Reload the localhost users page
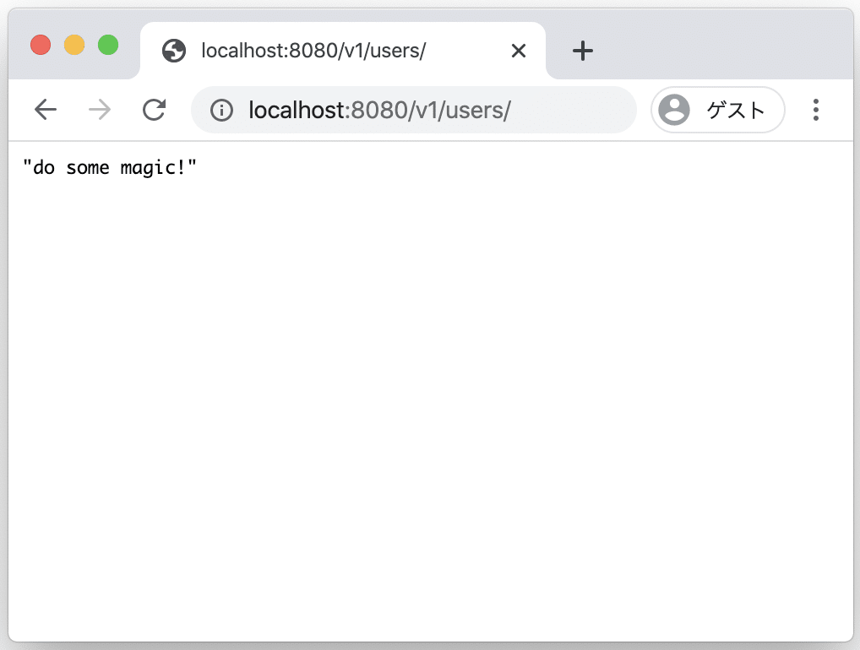 154,110
